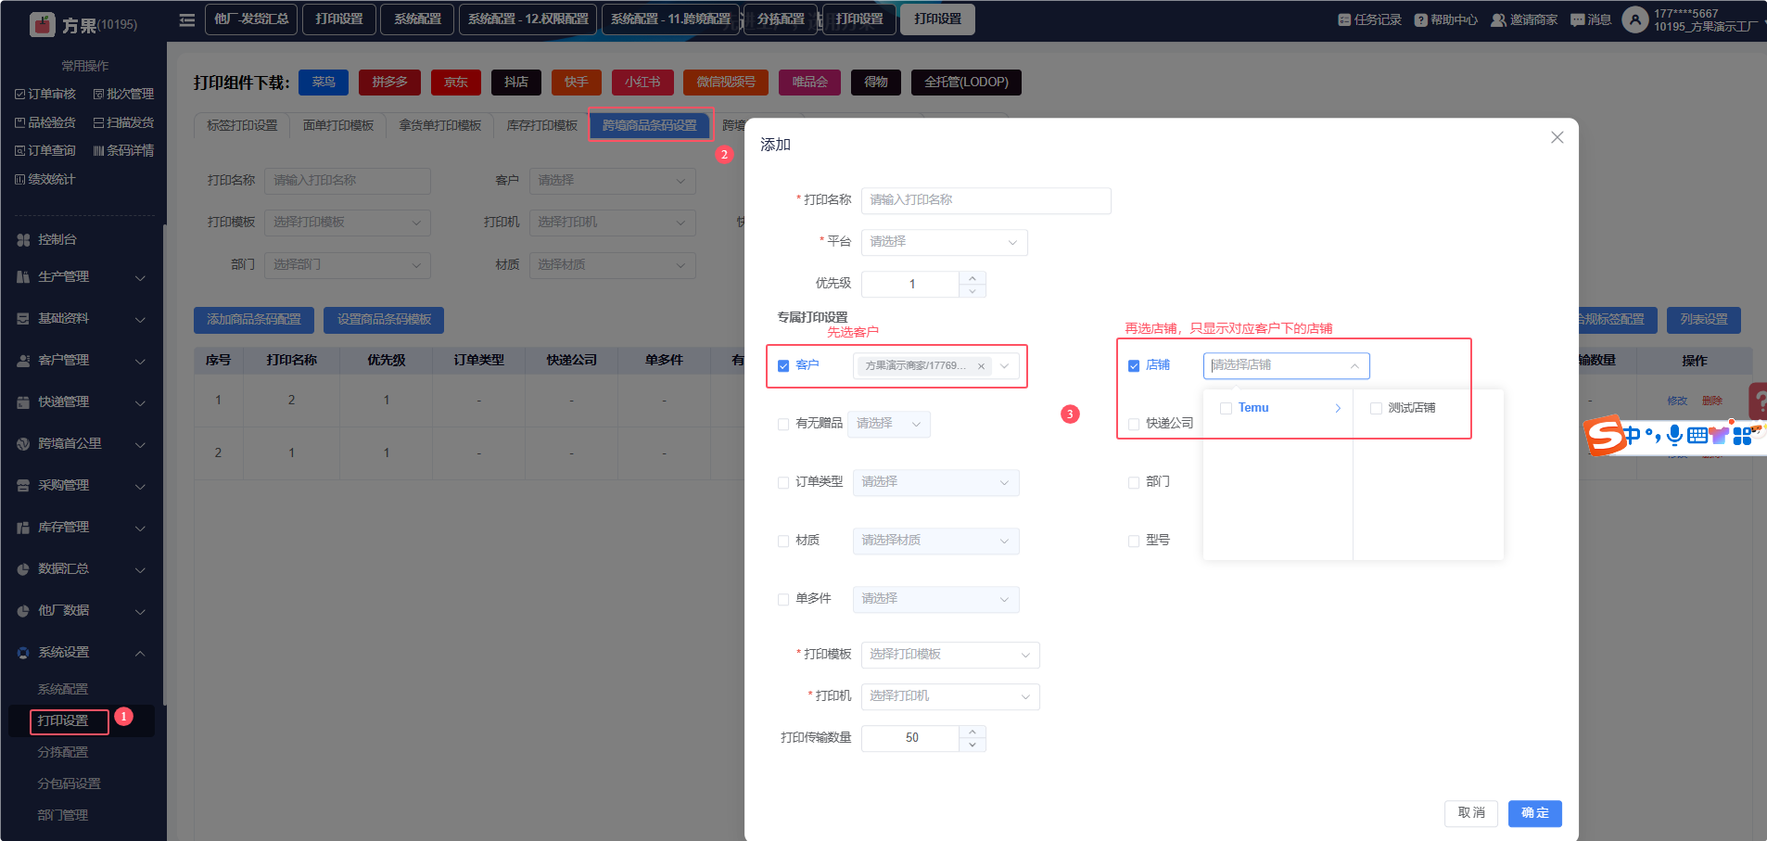This screenshot has width=1767, height=841.
Task: Click the Sogou input method logo
Action: [1604, 434]
